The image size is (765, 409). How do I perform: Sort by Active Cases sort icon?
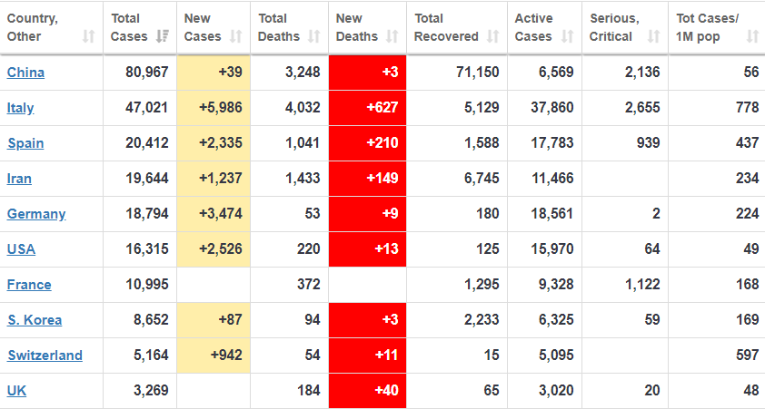coord(568,36)
